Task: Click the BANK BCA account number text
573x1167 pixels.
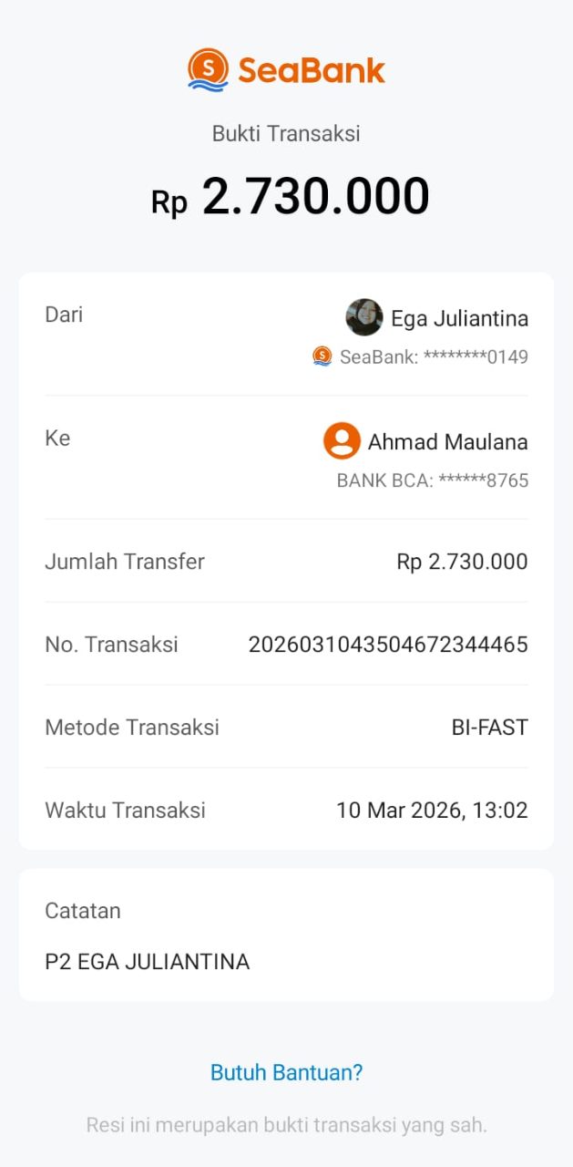Action: point(433,480)
